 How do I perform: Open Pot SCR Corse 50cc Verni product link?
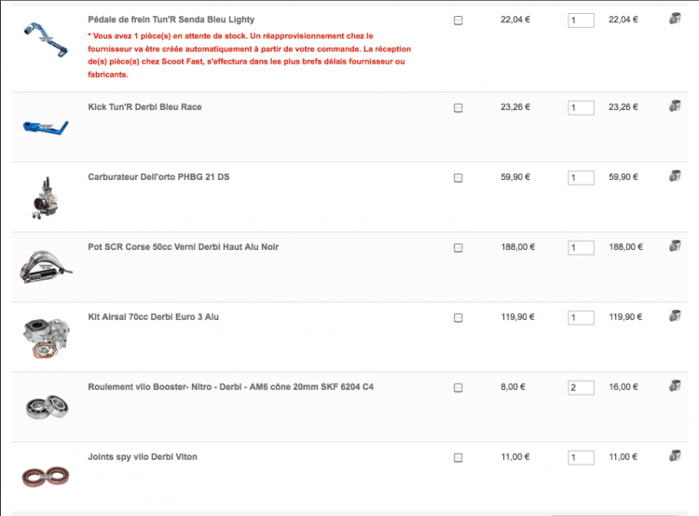click(x=184, y=247)
